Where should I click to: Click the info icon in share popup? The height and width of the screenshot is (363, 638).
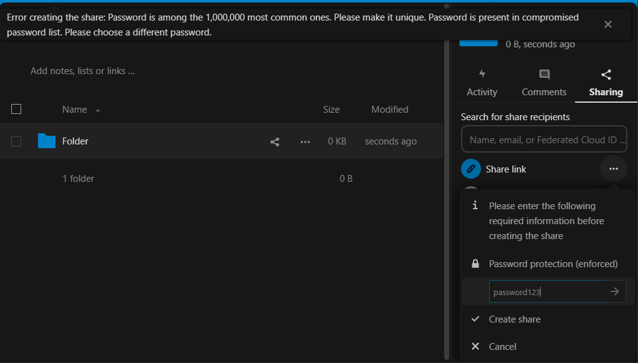point(475,205)
